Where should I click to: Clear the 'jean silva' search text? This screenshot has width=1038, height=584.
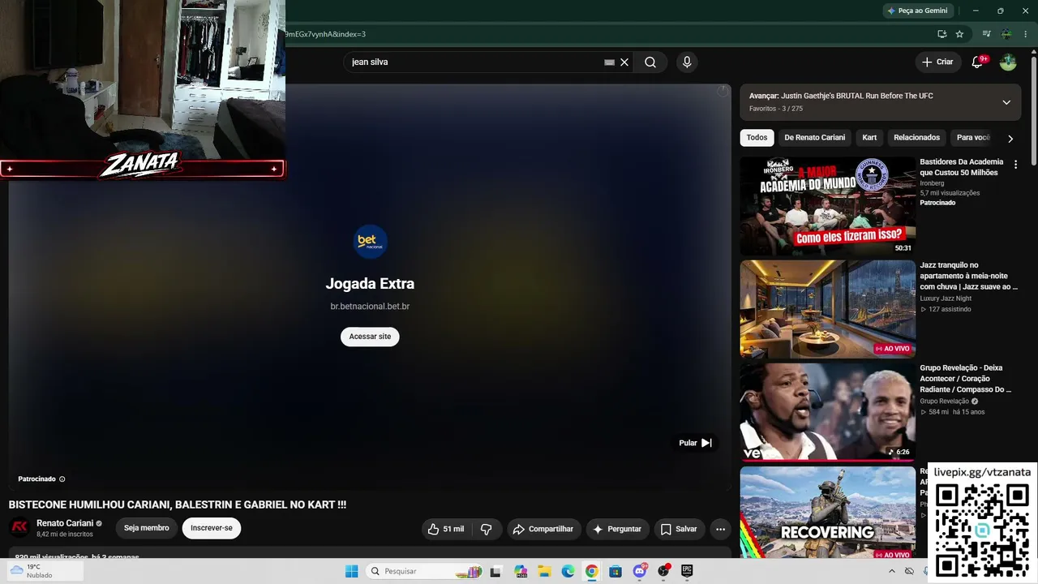pyautogui.click(x=624, y=62)
